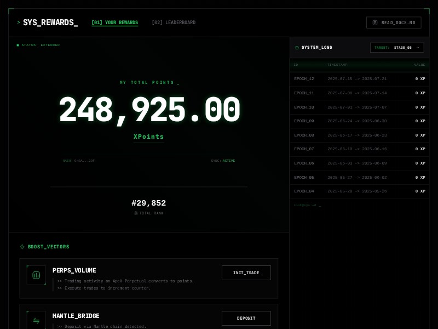Click the link icon next to BOOST_VECTORS heading

coord(22,247)
